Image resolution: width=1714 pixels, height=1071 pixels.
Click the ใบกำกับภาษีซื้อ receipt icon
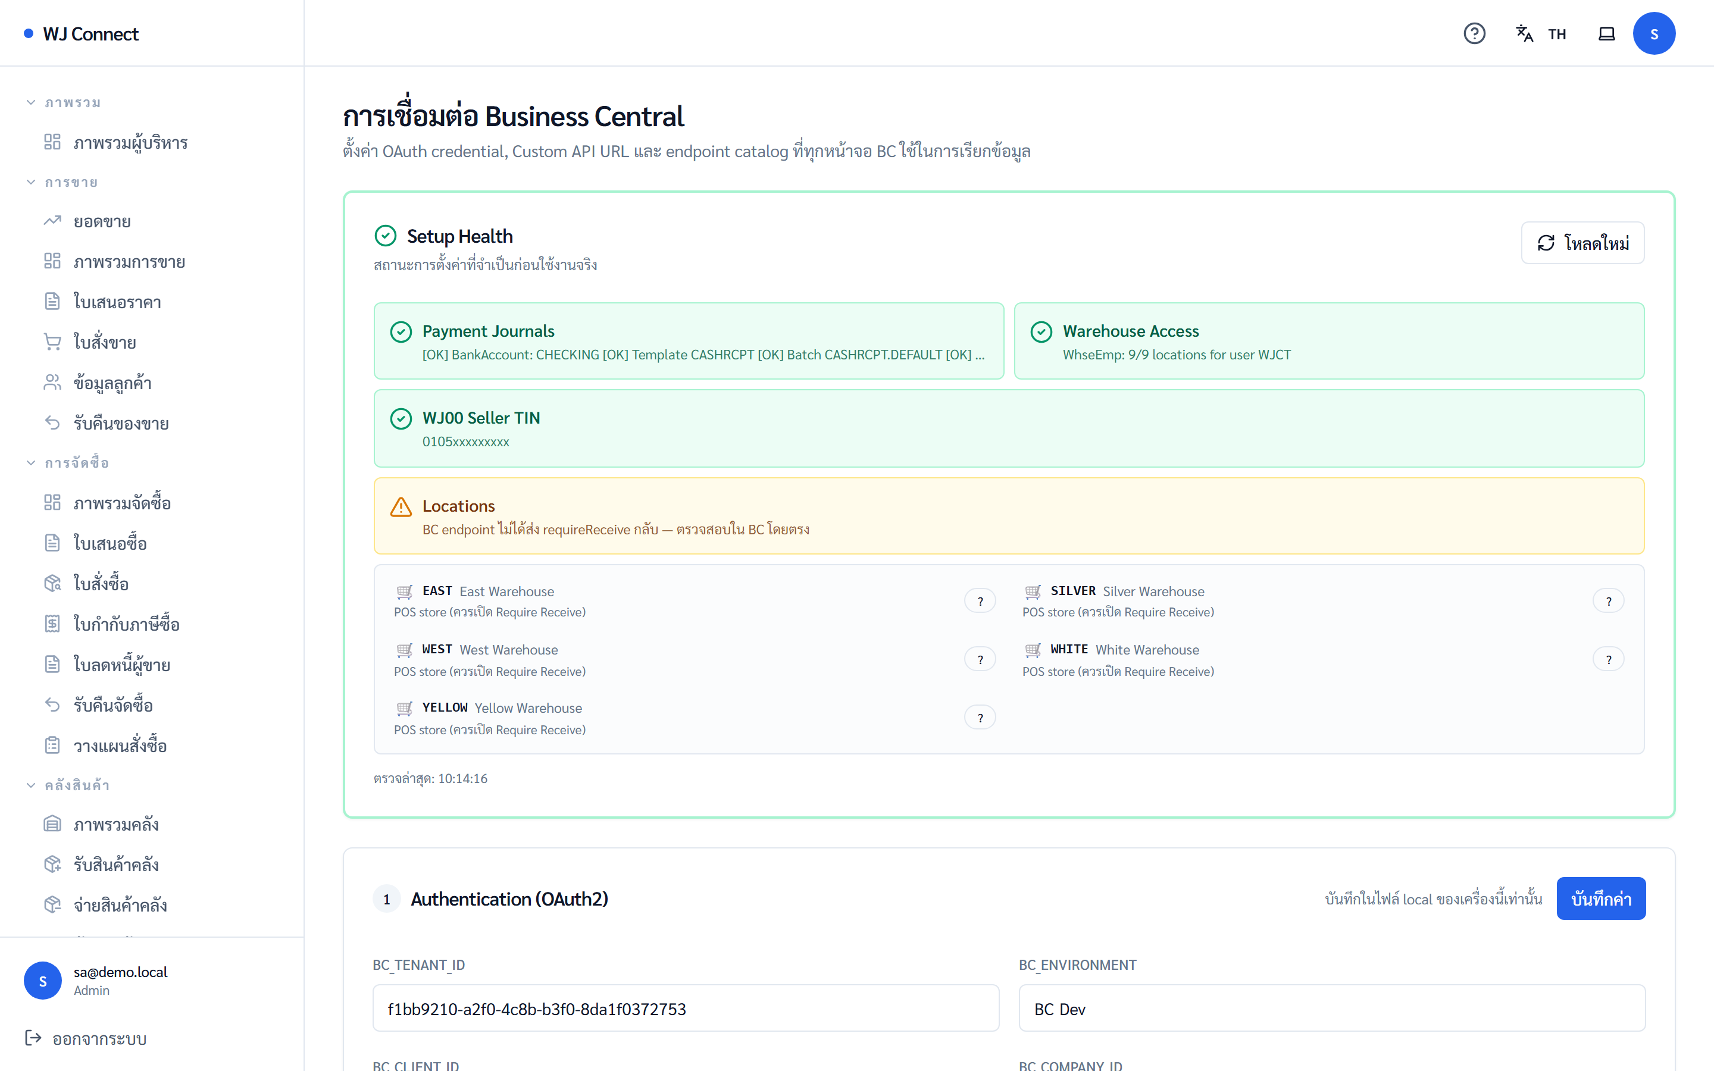(52, 624)
